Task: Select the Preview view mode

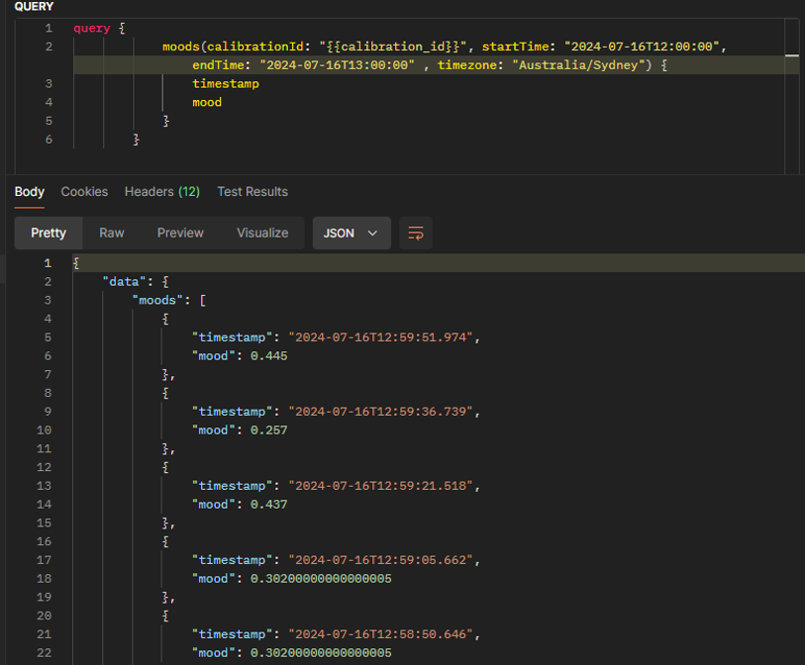Action: [x=180, y=233]
